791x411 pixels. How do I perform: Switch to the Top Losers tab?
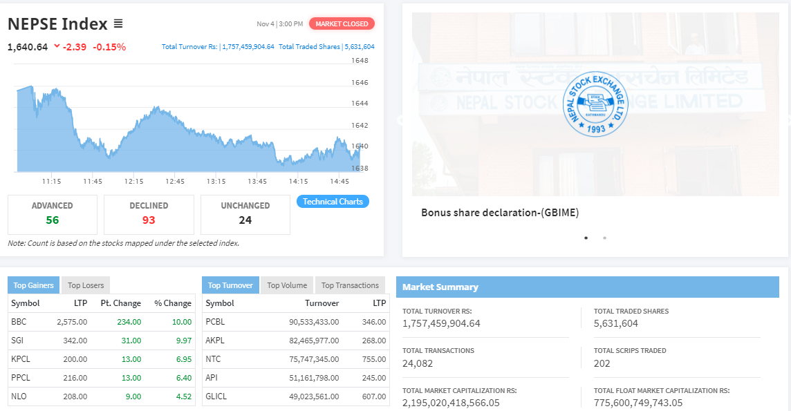click(86, 285)
